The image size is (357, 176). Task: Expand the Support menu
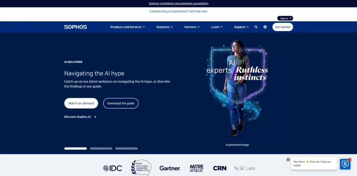coord(241,27)
